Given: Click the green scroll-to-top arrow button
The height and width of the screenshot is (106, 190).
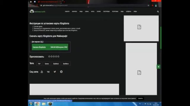Looking at the screenshot, I should pos(159,67).
